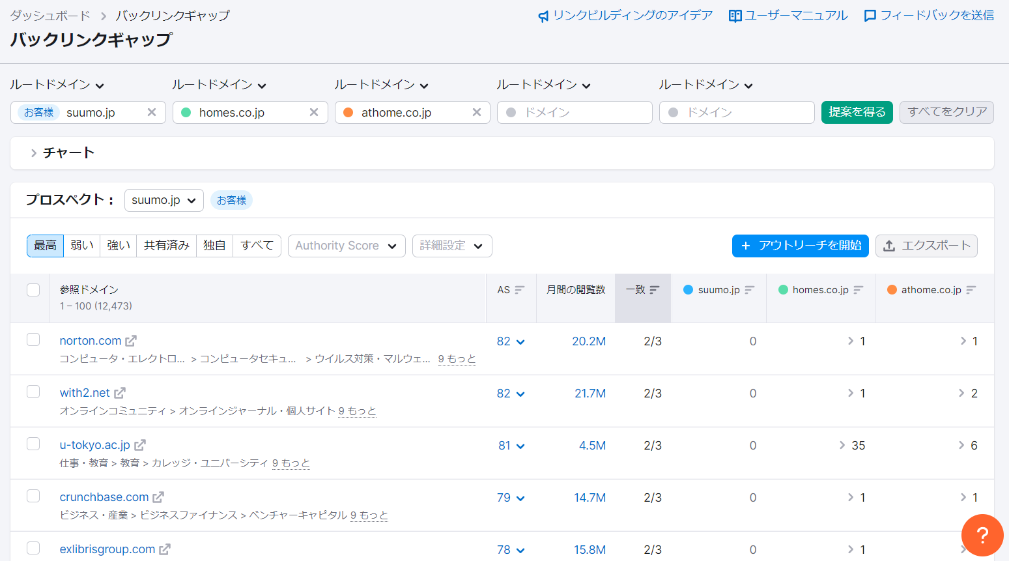
Task: Select the 共有済み filter tab
Action: tap(167, 246)
